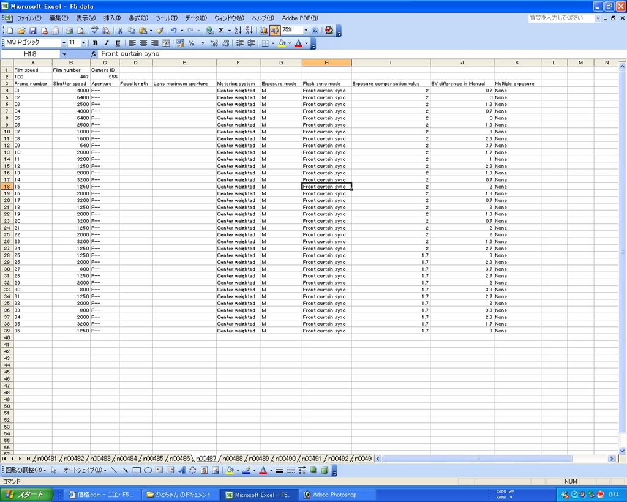The width and height of the screenshot is (627, 502).
Task: Run the spelling check icon
Action: pos(95,31)
